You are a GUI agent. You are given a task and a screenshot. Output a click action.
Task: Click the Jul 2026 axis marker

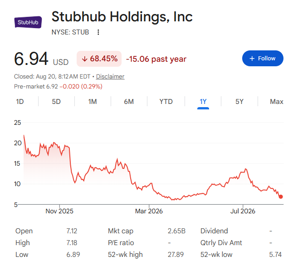tap(243, 211)
